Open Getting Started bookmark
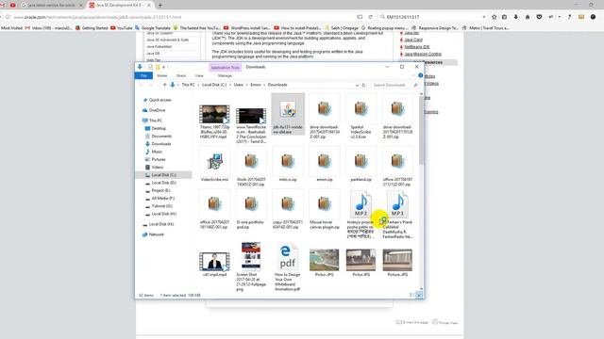 tap(92, 28)
